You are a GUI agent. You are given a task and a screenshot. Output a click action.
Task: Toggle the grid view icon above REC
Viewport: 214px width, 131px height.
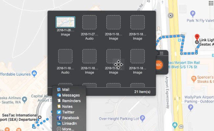click(x=161, y=53)
